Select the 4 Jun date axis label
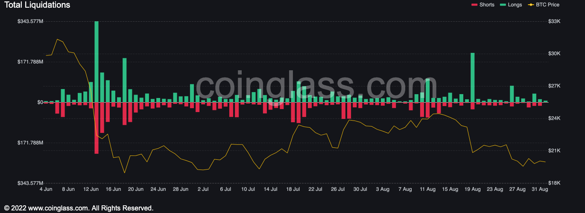Image resolution: width=585 pixels, height=213 pixels. click(x=46, y=189)
